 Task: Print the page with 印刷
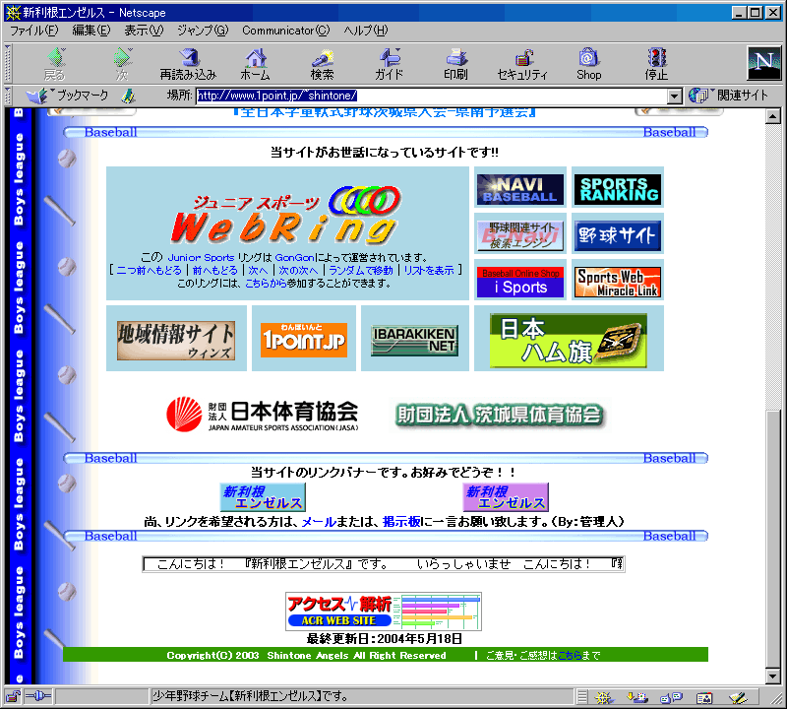click(x=455, y=64)
